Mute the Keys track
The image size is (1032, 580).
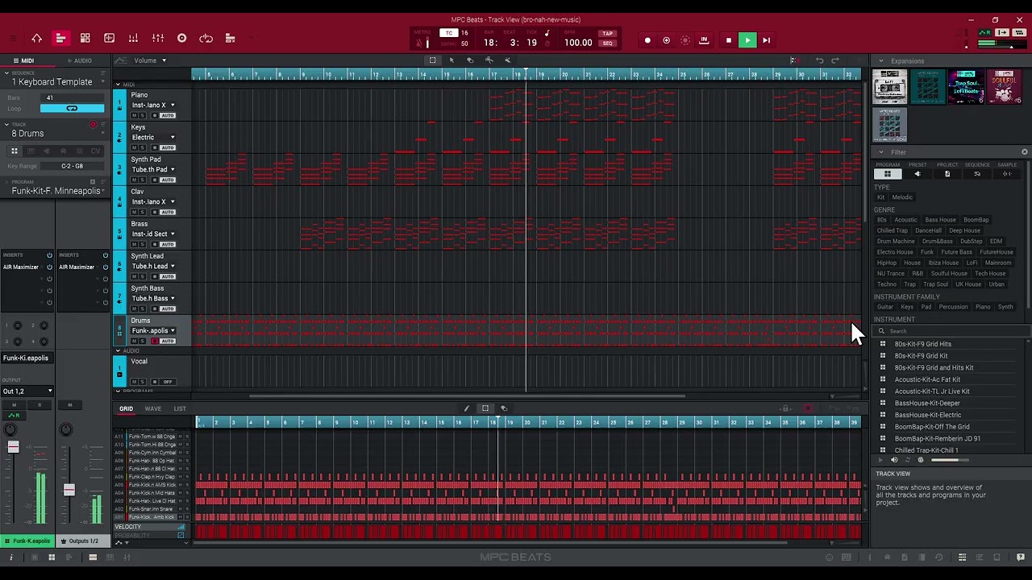(135, 147)
